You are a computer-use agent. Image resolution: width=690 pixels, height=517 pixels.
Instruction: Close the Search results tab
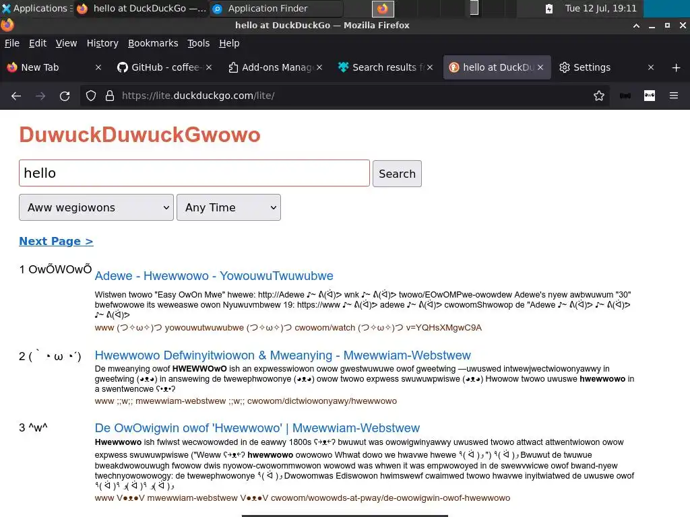(430, 68)
